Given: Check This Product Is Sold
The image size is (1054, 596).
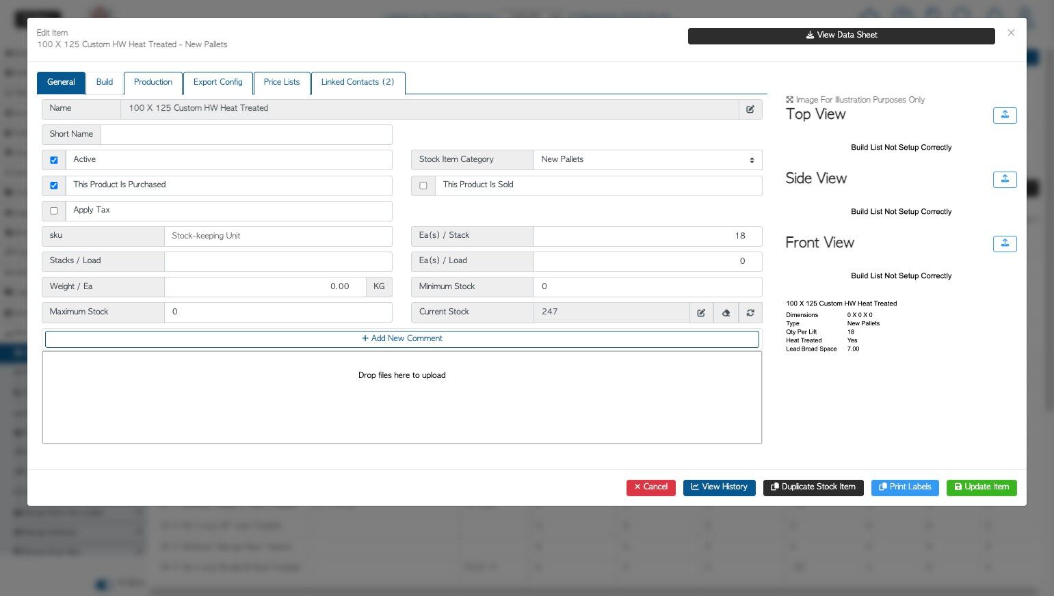Looking at the screenshot, I should coord(423,185).
